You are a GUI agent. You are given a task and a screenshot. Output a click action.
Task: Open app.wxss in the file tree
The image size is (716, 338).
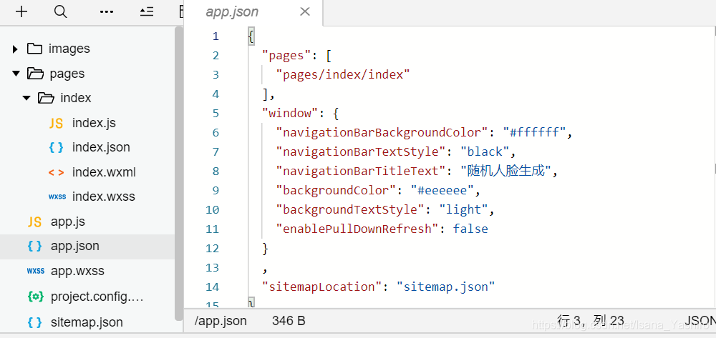pos(77,271)
